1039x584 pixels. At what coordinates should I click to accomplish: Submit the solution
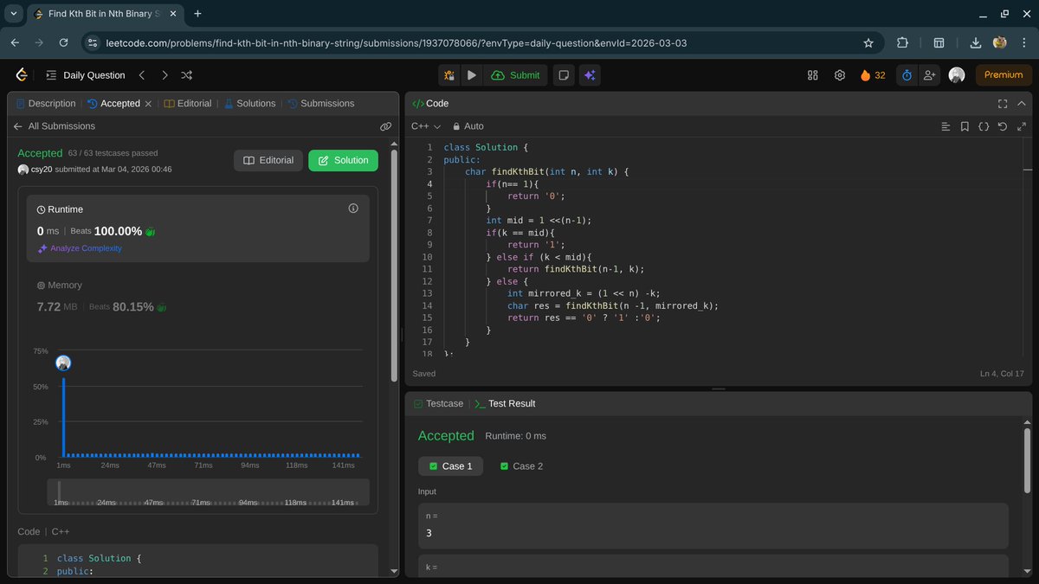point(515,75)
